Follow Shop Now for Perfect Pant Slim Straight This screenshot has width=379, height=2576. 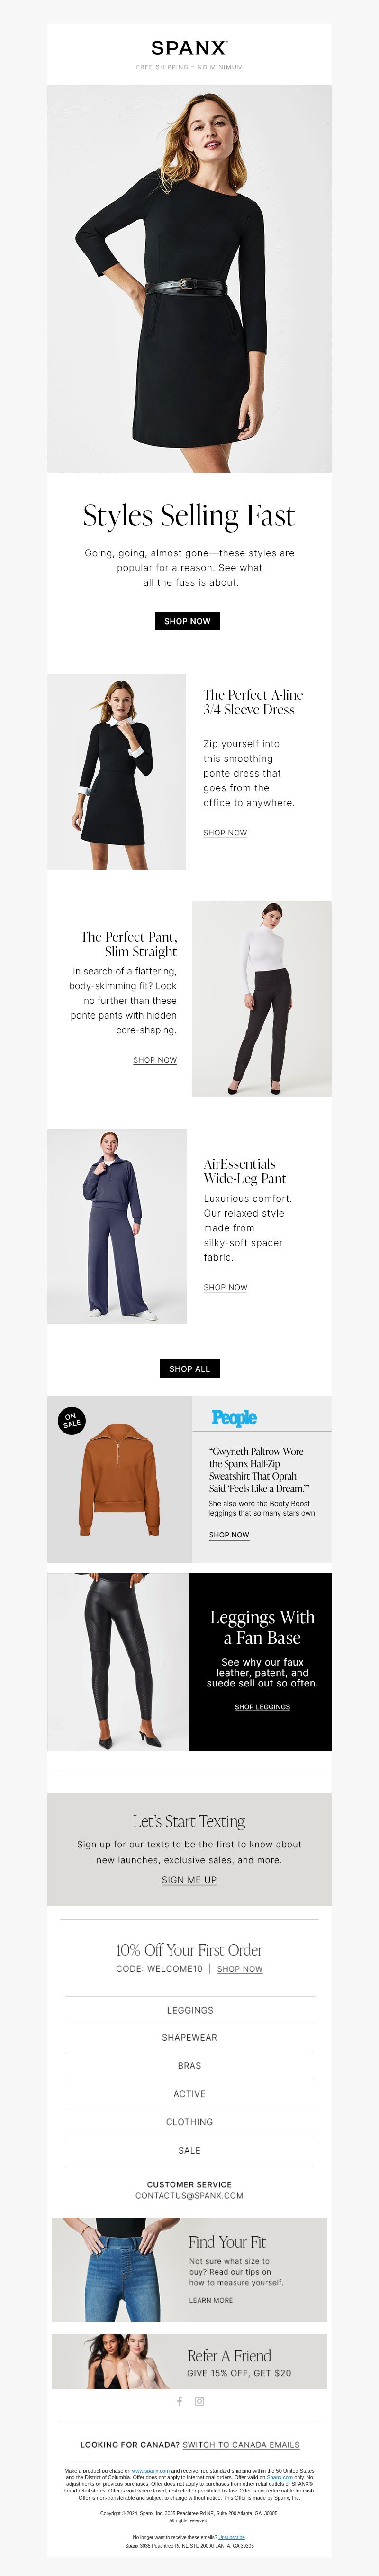tap(154, 1060)
